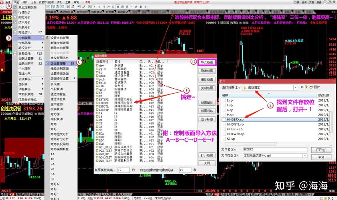Switch the chart to weekly (周) period
The image size is (337, 200).
click(122, 7)
